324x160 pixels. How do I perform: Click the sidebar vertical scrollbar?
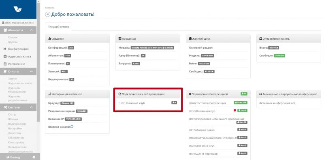pyautogui.click(x=38, y=62)
